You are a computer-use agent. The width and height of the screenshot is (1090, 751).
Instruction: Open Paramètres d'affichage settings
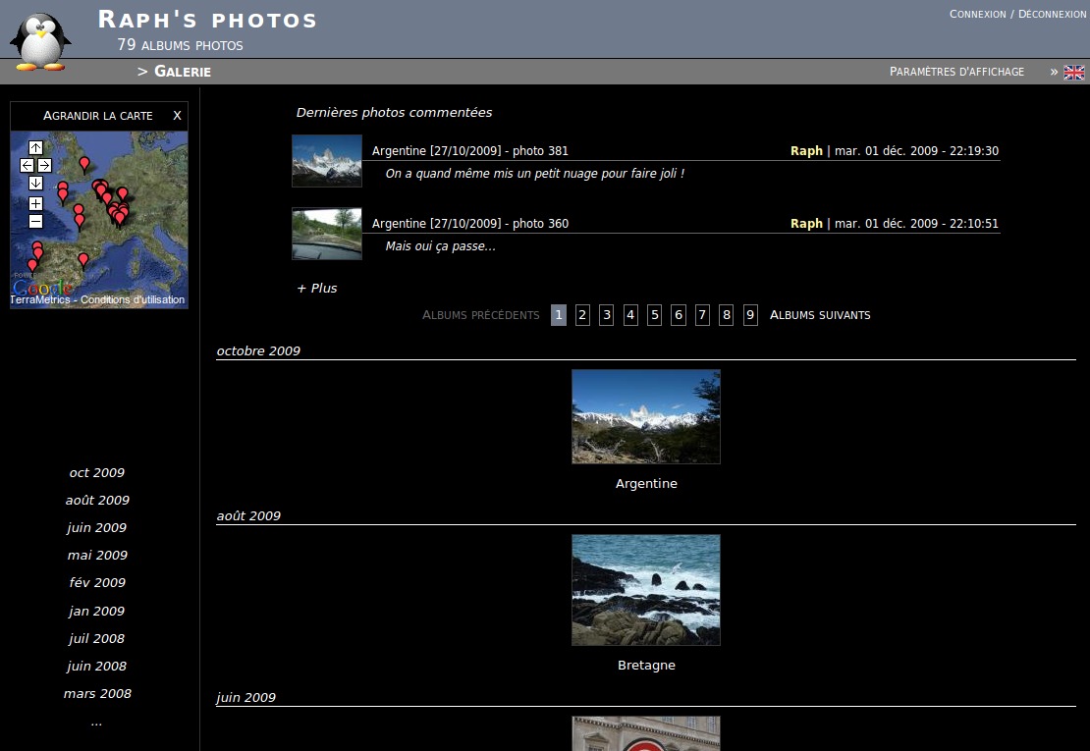click(x=956, y=72)
